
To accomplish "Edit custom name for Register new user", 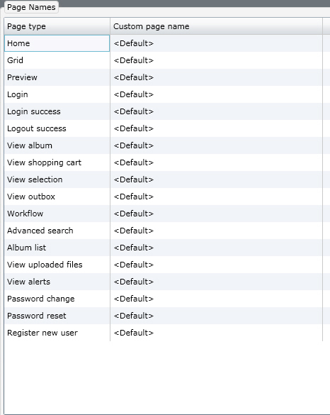I will tap(216, 333).
